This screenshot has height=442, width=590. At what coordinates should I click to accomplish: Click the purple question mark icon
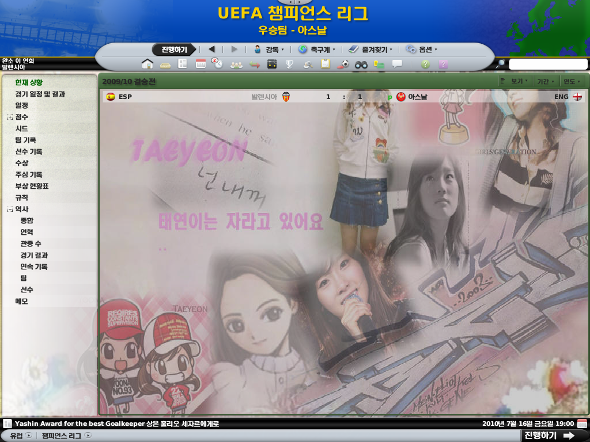(x=443, y=64)
